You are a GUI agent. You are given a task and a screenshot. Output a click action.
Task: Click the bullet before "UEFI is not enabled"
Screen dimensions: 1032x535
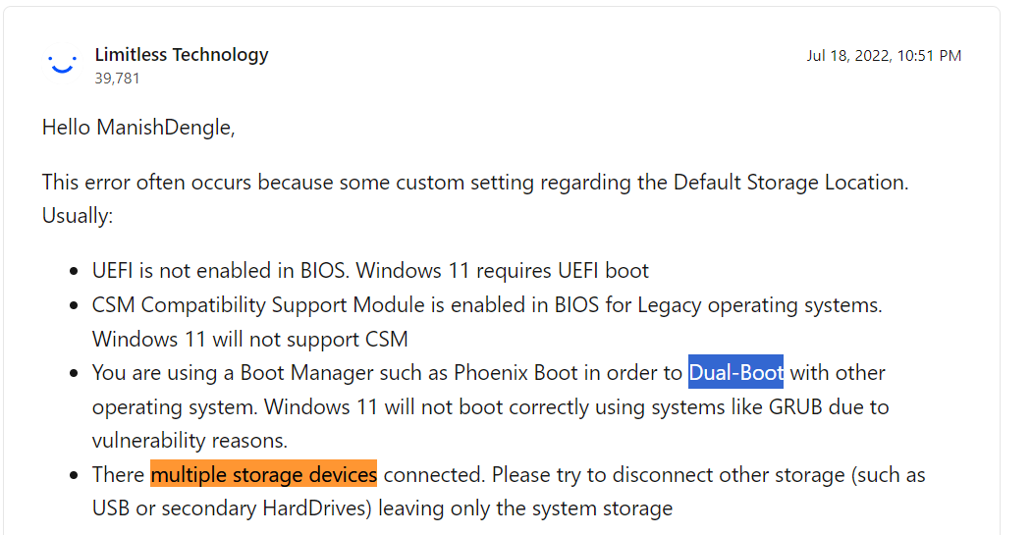tap(75, 272)
